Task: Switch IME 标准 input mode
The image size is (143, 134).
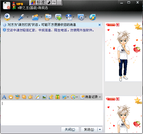Action: (x=41, y=2)
